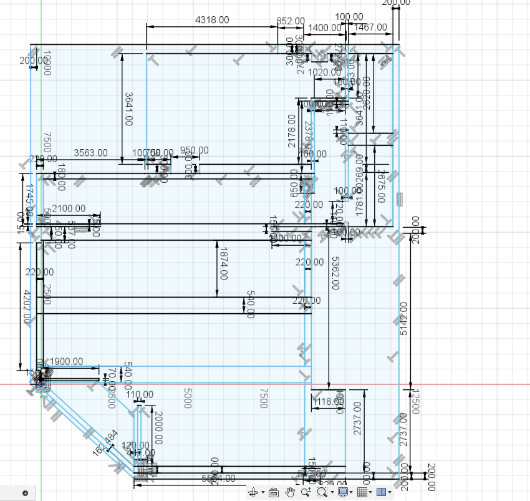530x501 pixels.
Task: Select the purple sketch origin point
Action: (41, 384)
